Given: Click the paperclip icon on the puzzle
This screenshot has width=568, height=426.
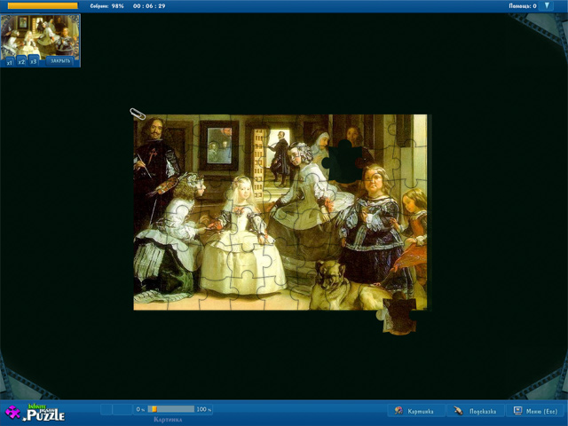Looking at the screenshot, I should 138,114.
